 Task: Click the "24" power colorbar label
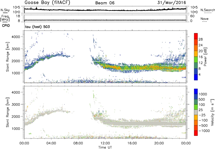tap(200, 45)
